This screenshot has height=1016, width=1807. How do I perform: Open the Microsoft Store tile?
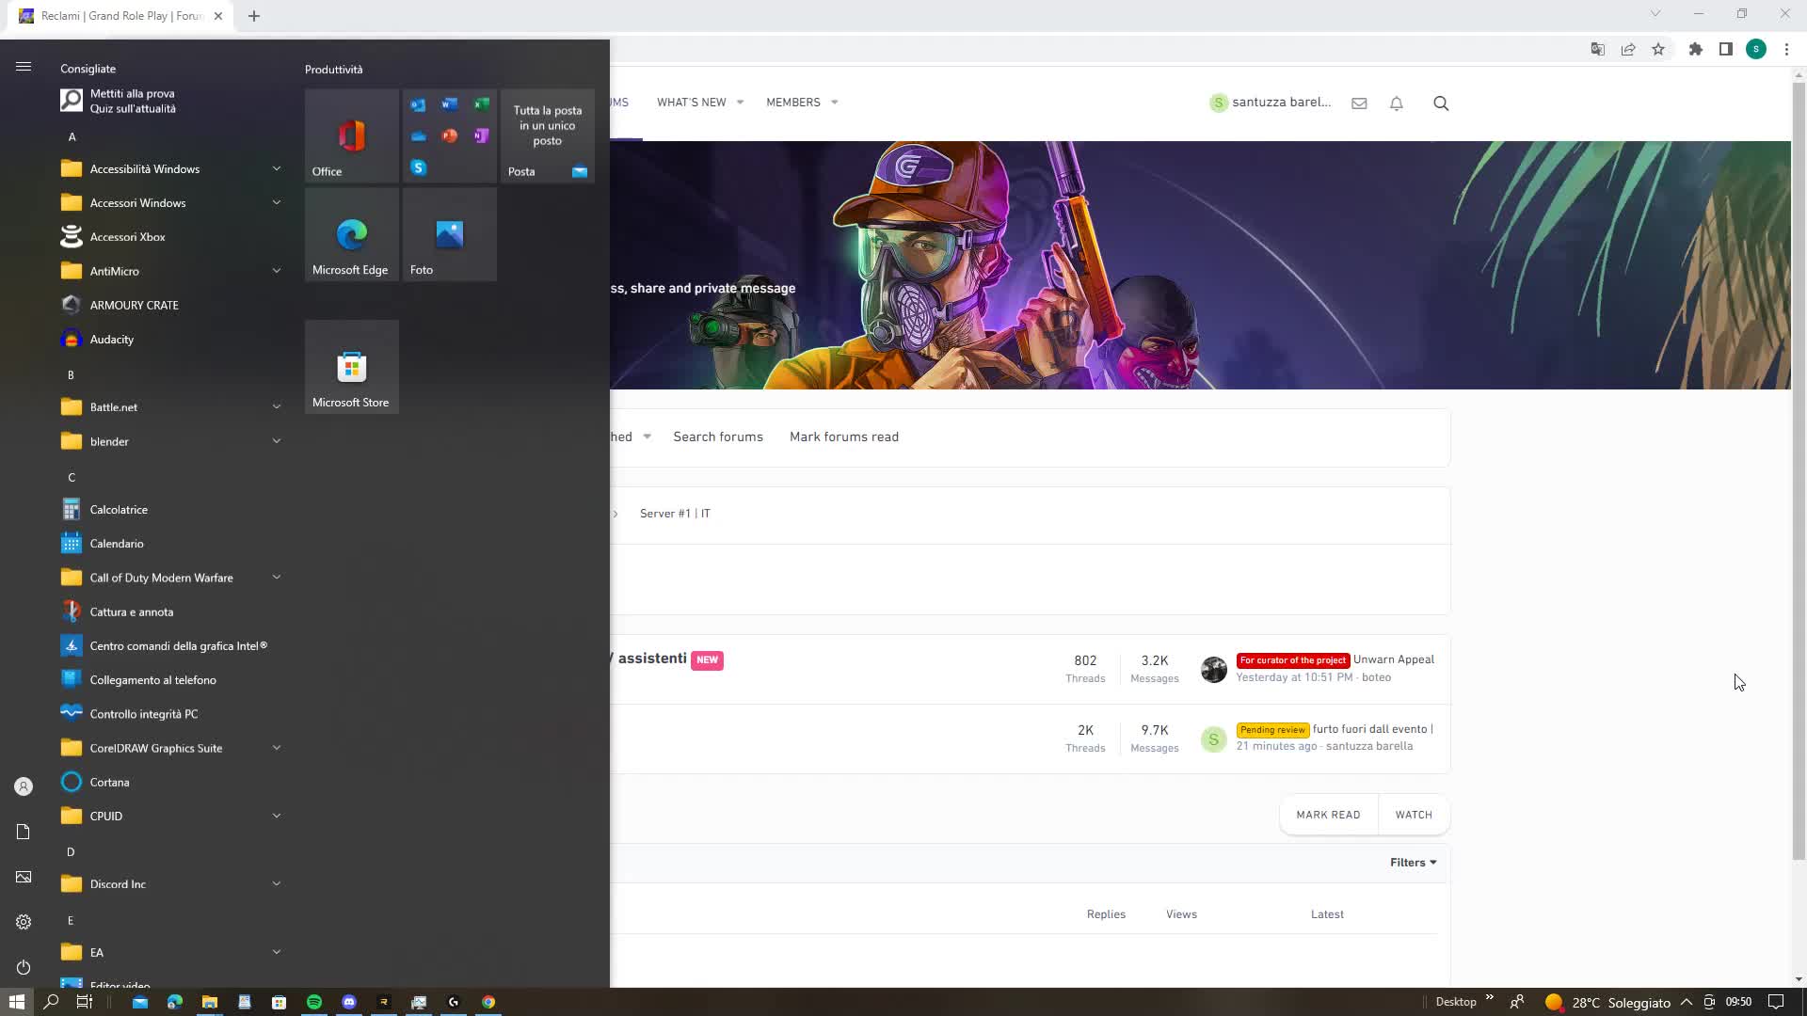pos(351,367)
